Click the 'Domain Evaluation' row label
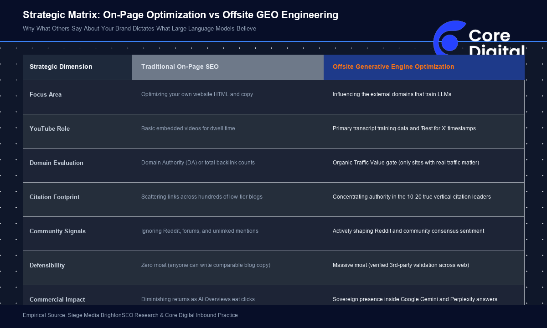 [x=57, y=163]
